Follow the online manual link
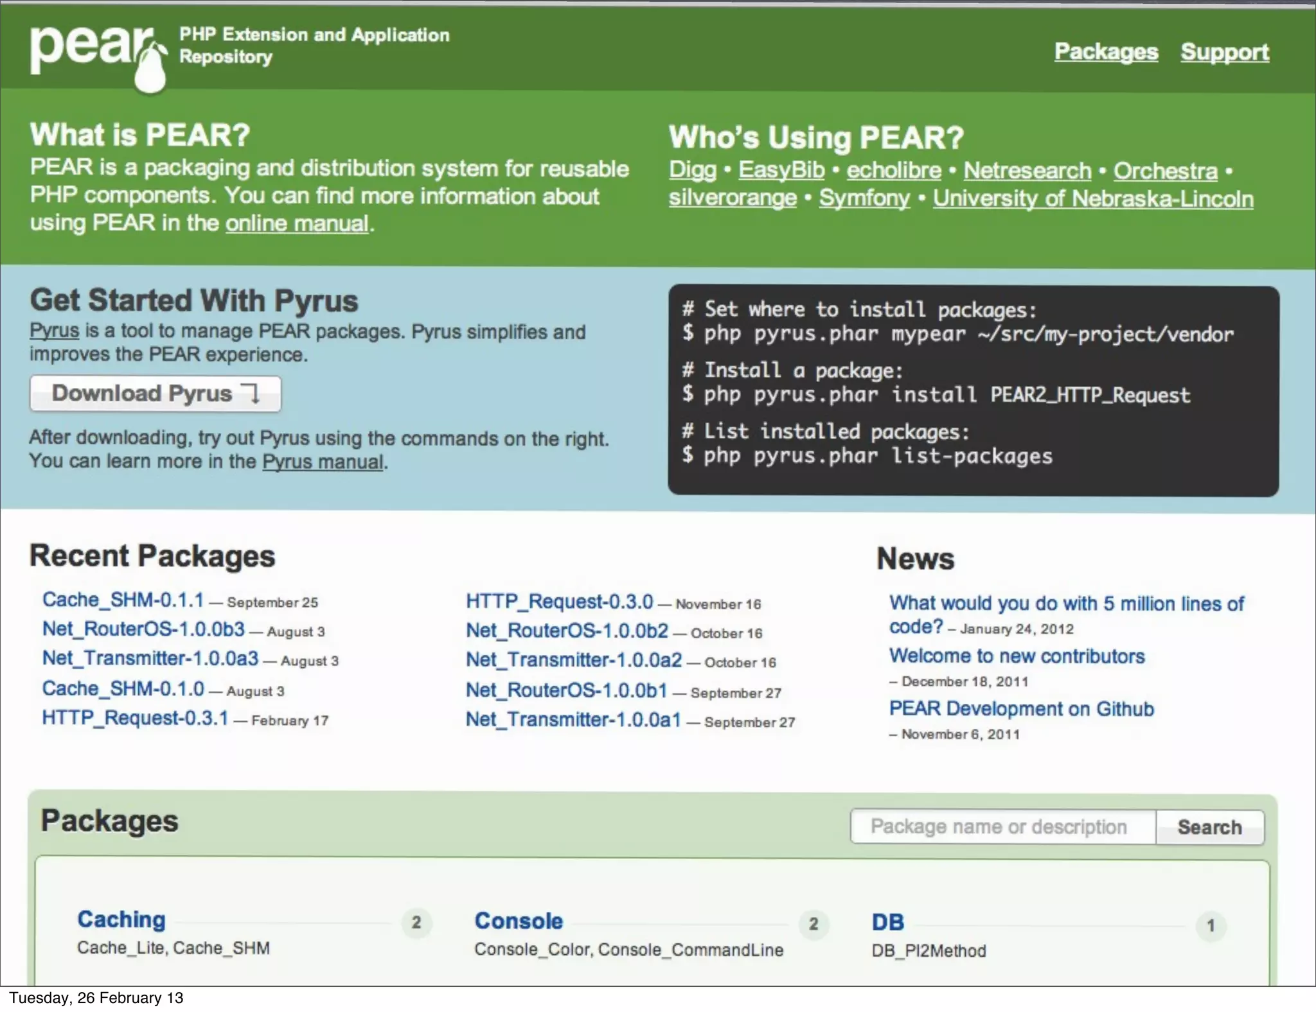 click(x=297, y=223)
